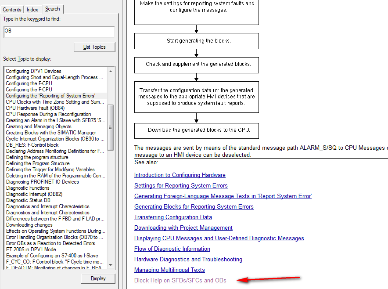Click the keyword input field containing OB
This screenshot has width=388, height=289.
(59, 32)
